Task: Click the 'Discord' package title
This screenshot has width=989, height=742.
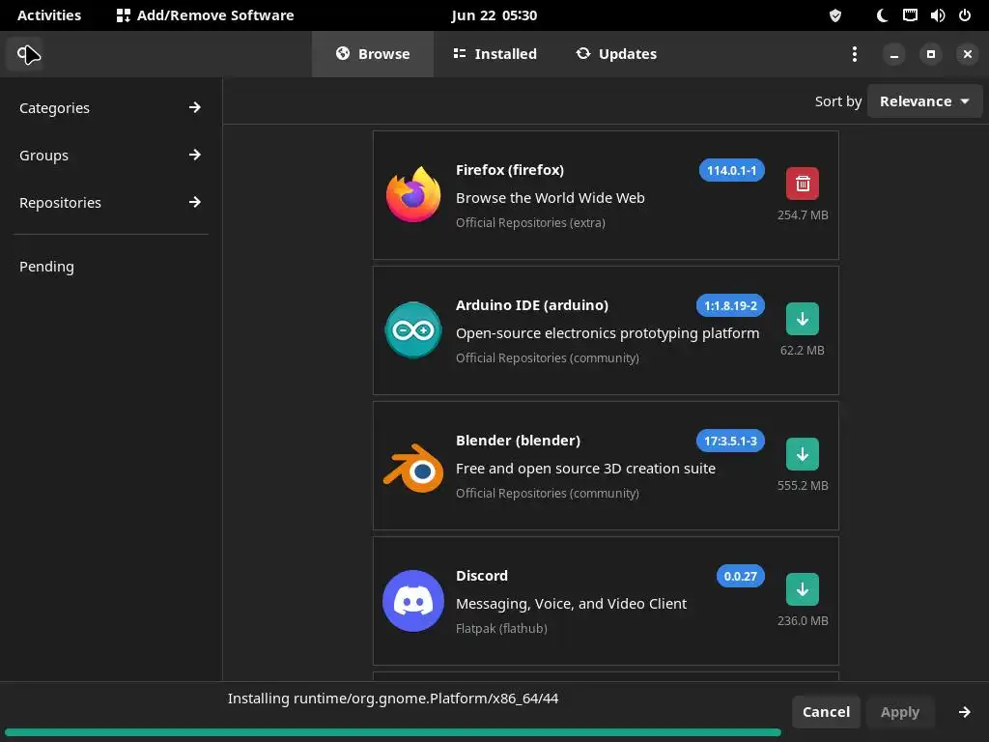Action: pyautogui.click(x=482, y=576)
